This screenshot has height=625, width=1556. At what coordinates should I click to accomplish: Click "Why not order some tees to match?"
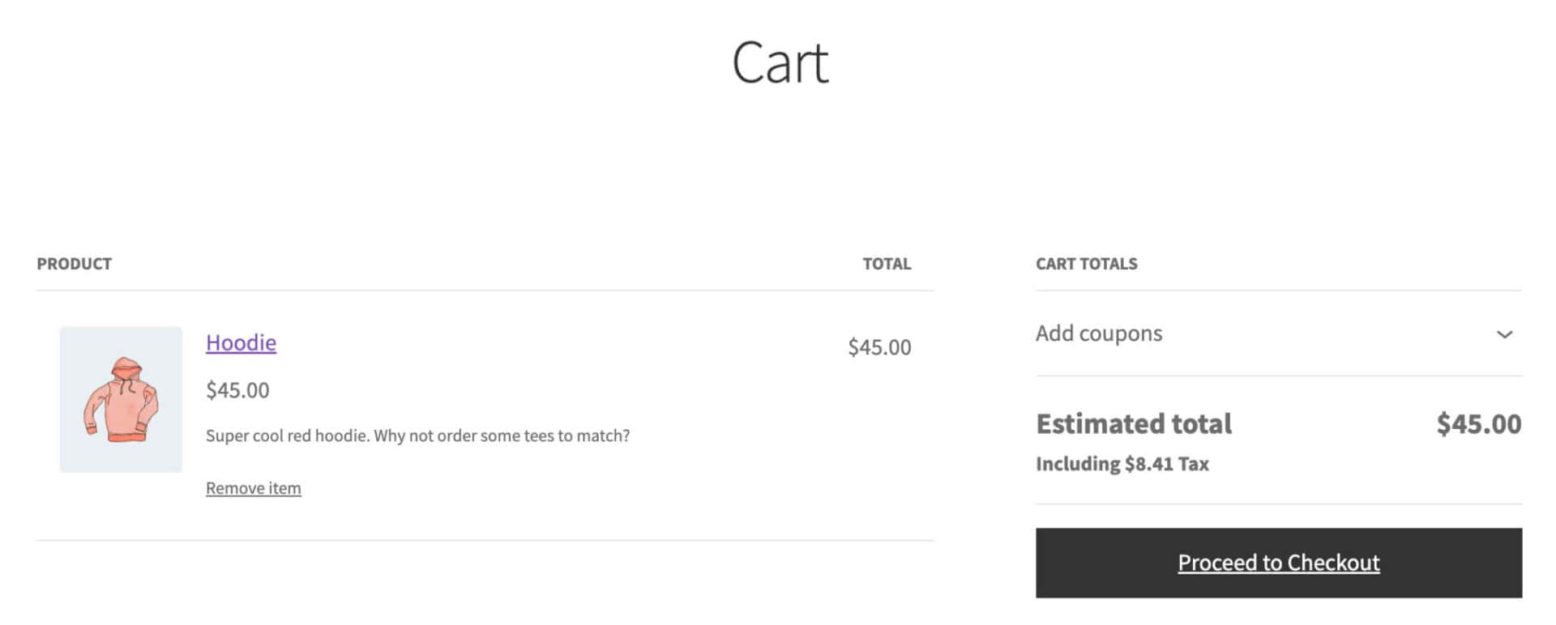pyautogui.click(x=502, y=436)
